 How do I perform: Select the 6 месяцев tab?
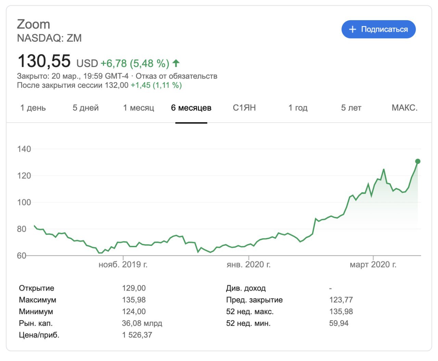tap(191, 108)
